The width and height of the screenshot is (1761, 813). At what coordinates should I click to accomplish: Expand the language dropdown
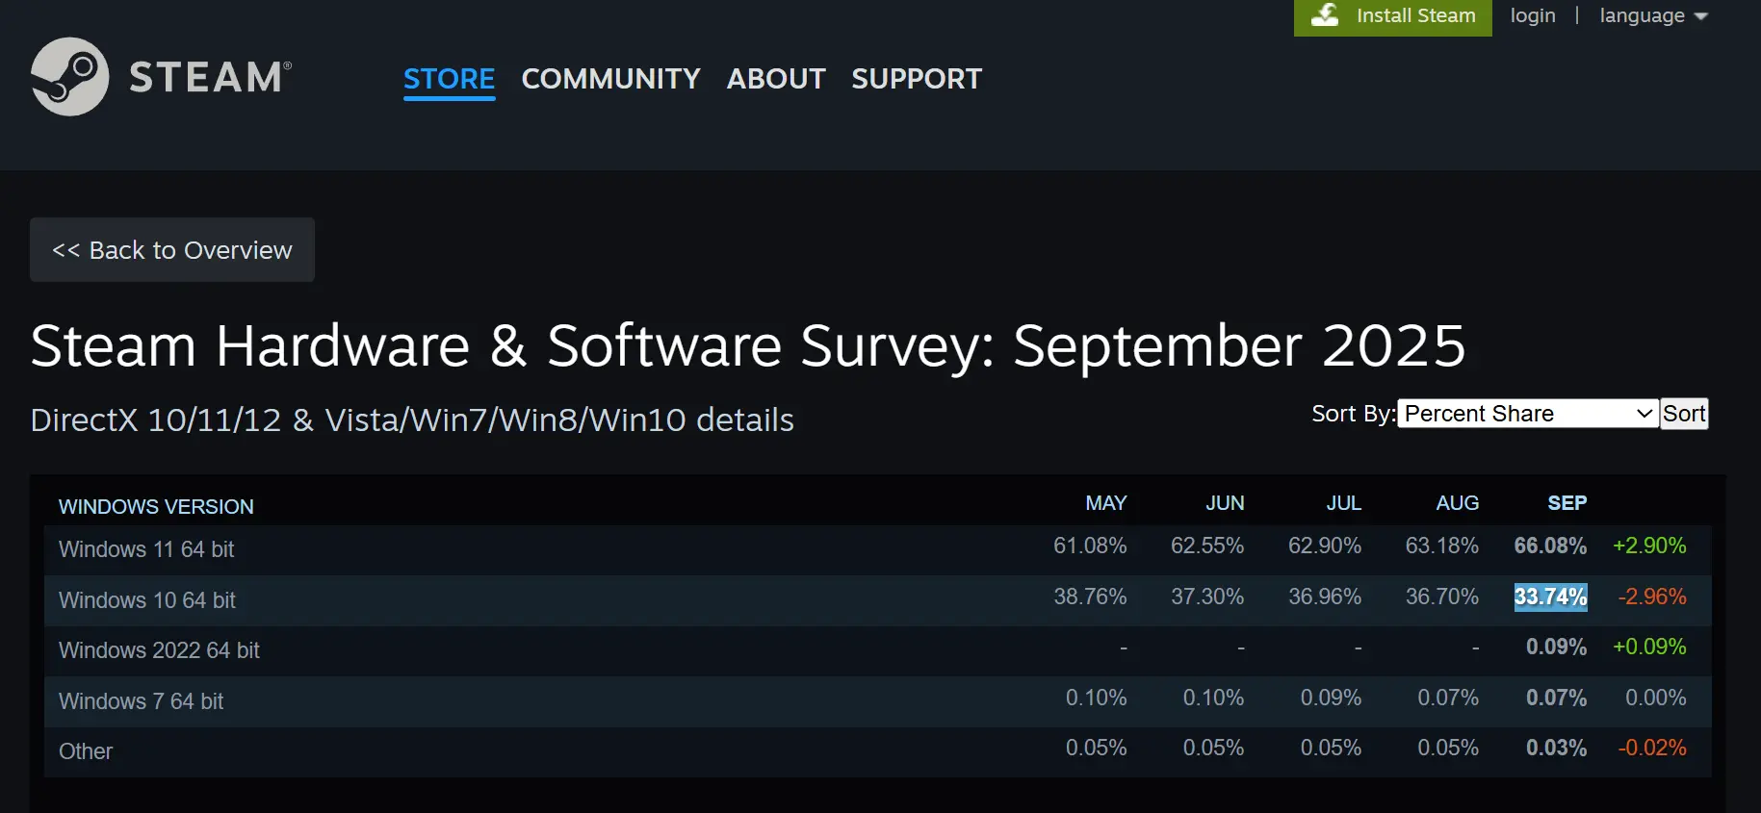[x=1652, y=16]
